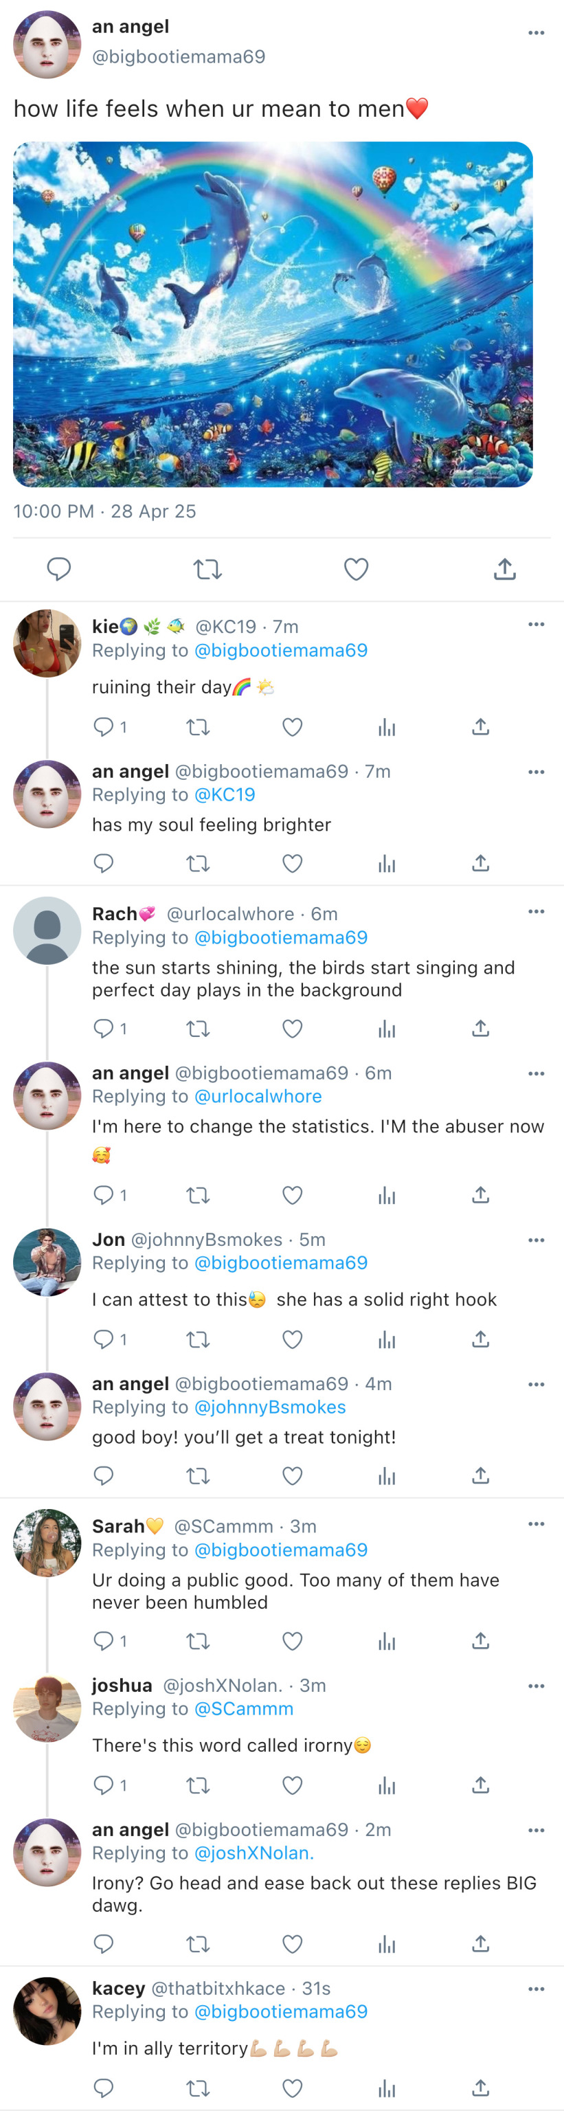Screen dimensions: 564x2111
Task: Reply to the main tweet with comment icon
Action: pyautogui.click(x=59, y=569)
